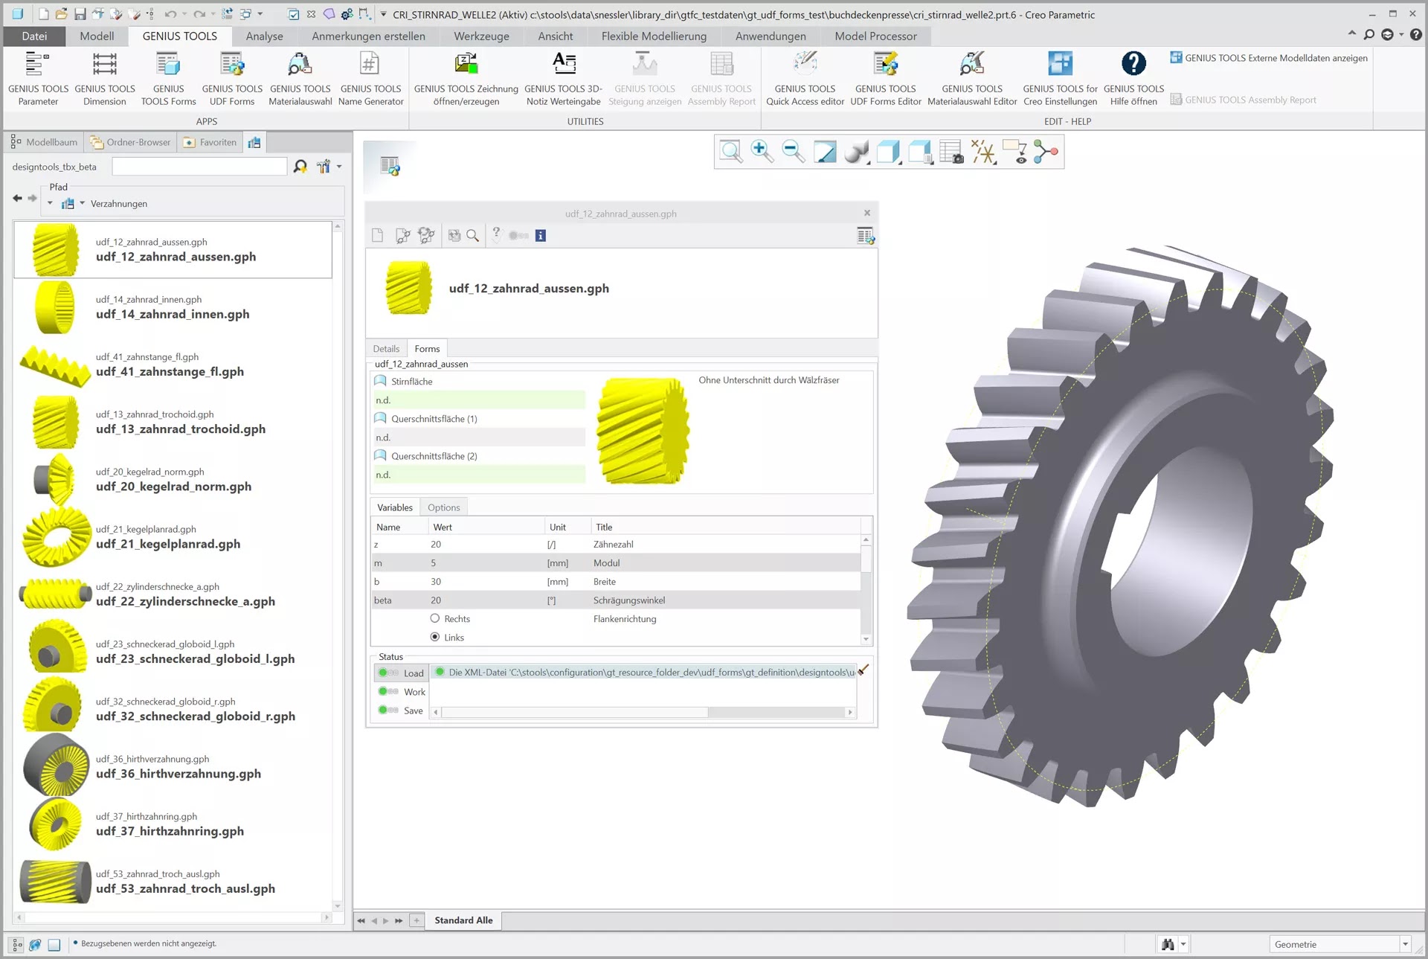1428x959 pixels.
Task: Open settings dropdown arrow next to search tools
Action: click(x=339, y=167)
